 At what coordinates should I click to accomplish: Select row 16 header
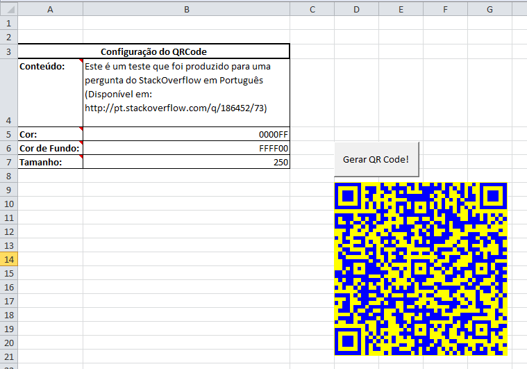point(9,287)
